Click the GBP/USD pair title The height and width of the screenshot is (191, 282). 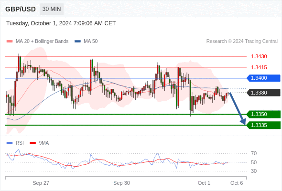[21, 9]
